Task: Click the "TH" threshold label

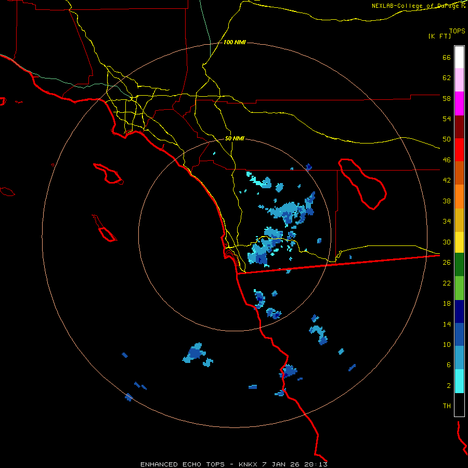Action: (447, 406)
